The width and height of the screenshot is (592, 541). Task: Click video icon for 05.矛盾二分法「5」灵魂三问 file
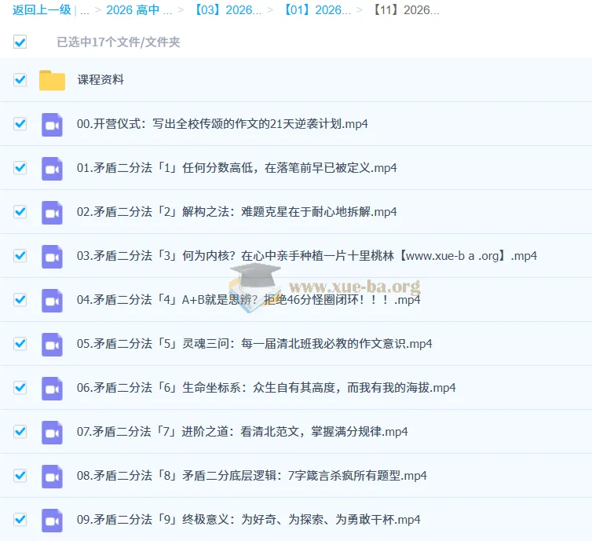52,344
